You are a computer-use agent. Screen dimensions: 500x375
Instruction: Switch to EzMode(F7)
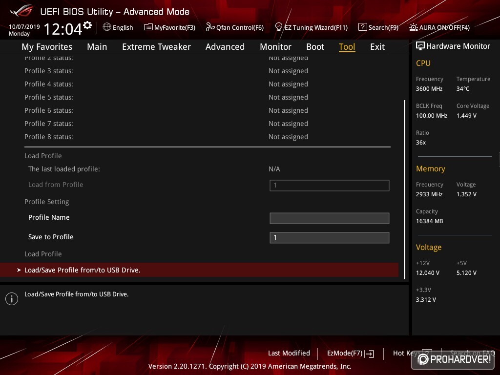tap(345, 354)
